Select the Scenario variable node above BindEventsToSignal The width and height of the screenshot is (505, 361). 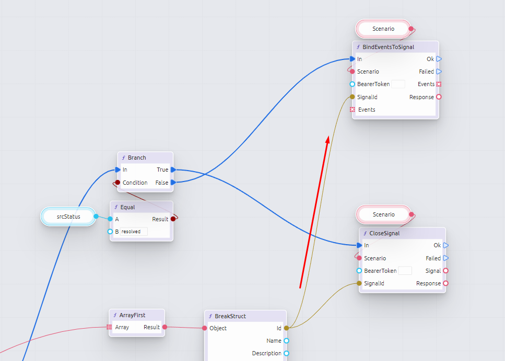point(383,29)
